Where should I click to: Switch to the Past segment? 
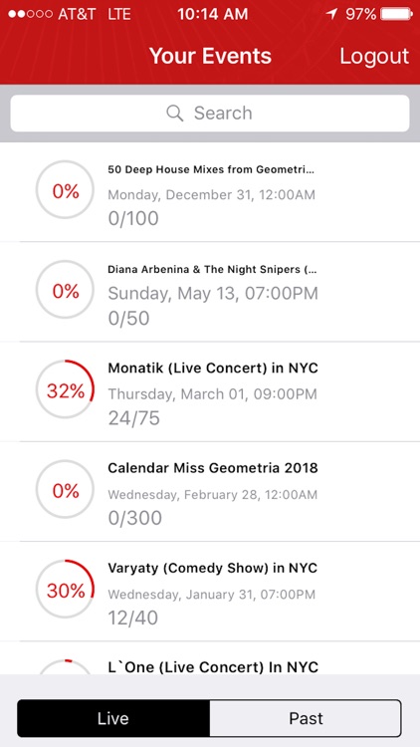point(306,718)
